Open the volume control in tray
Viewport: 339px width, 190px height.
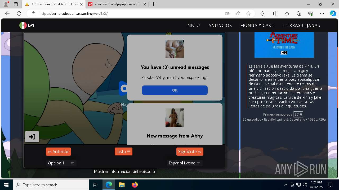pos(305,185)
